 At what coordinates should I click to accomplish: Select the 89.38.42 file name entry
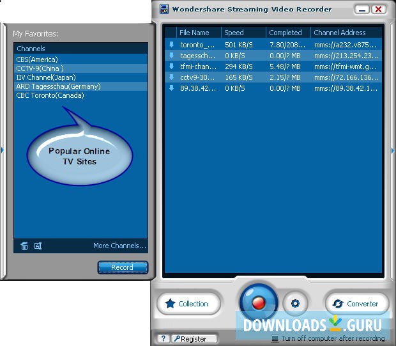(198, 88)
